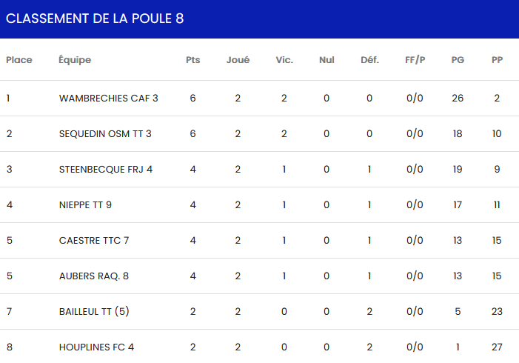This screenshot has width=519, height=363.
Task: Click the BAILLEUL TT (5) team name
Action: coord(94,311)
